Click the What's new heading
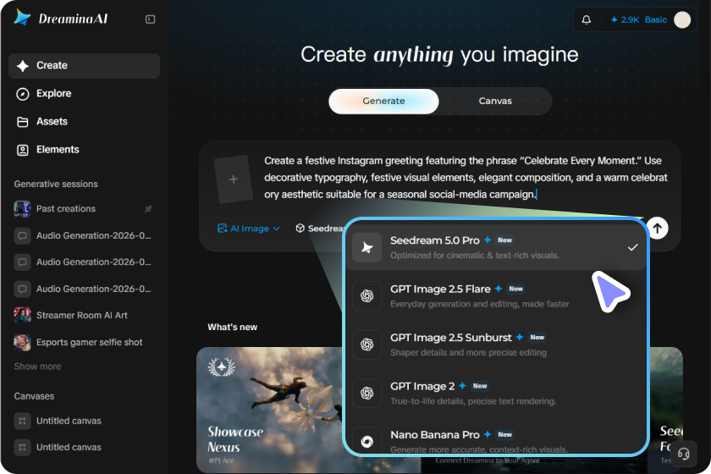Viewport: 711px width, 474px height. click(232, 327)
